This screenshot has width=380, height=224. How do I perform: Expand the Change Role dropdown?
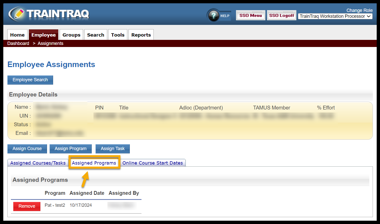click(x=335, y=16)
